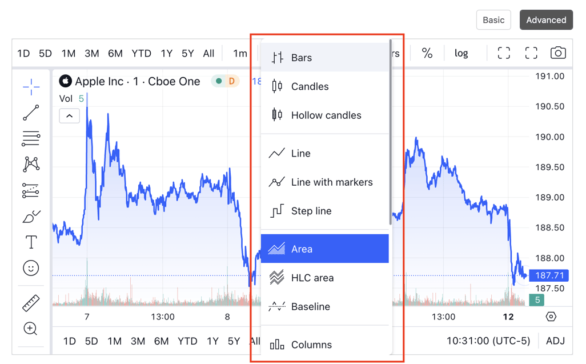
Task: Switch to the YTD timeframe tab
Action: [141, 53]
